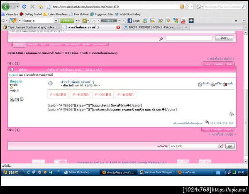Open the Free Hotmail bookmark

[x=79, y=14]
